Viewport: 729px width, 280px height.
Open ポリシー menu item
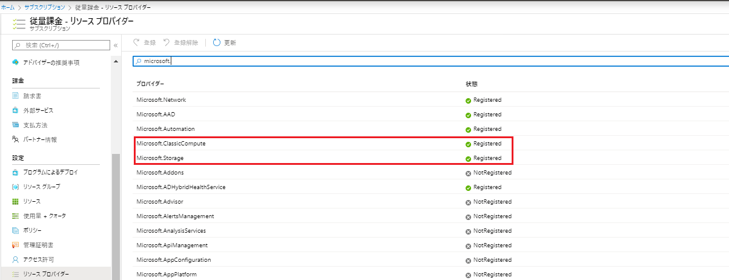pos(33,230)
